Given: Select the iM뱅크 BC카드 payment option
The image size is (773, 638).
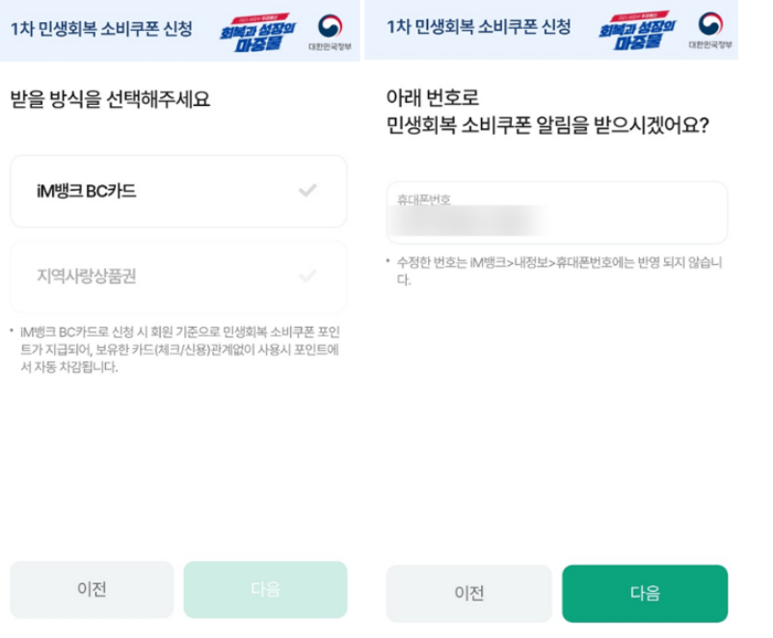Looking at the screenshot, I should click(178, 192).
